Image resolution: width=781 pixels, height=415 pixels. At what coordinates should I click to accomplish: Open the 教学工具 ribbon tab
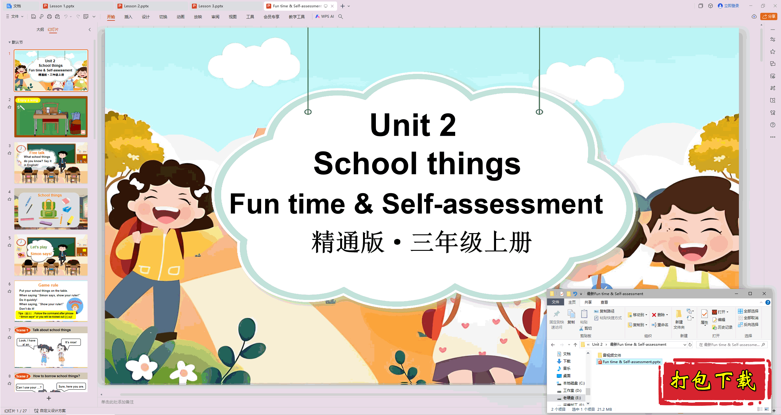[297, 17]
